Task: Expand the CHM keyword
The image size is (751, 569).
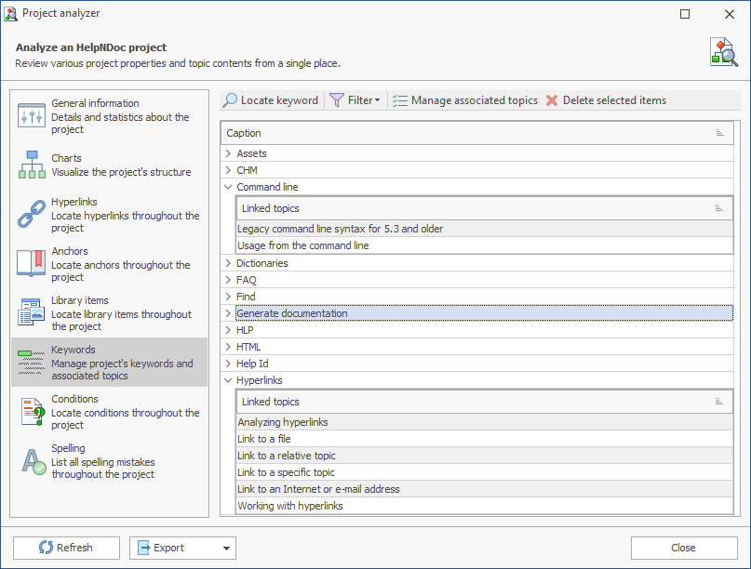Action: coord(228,170)
